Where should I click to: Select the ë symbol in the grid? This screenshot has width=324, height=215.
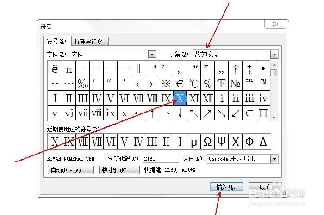click(55, 69)
